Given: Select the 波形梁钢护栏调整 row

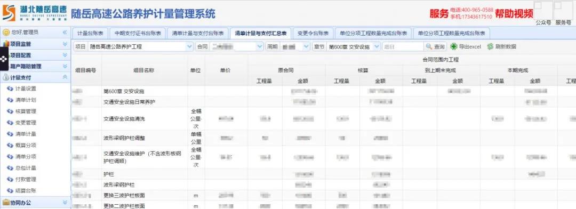Looking at the screenshot, I should (323, 138).
